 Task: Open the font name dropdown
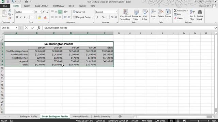(33, 12)
